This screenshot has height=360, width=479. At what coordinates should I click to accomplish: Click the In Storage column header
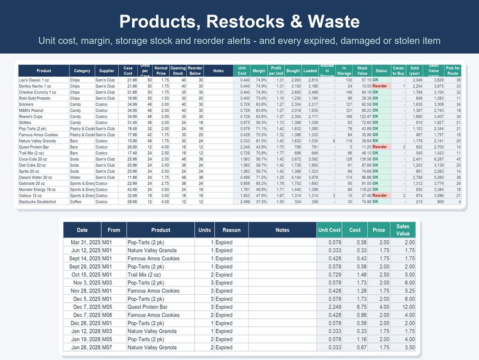point(344,71)
